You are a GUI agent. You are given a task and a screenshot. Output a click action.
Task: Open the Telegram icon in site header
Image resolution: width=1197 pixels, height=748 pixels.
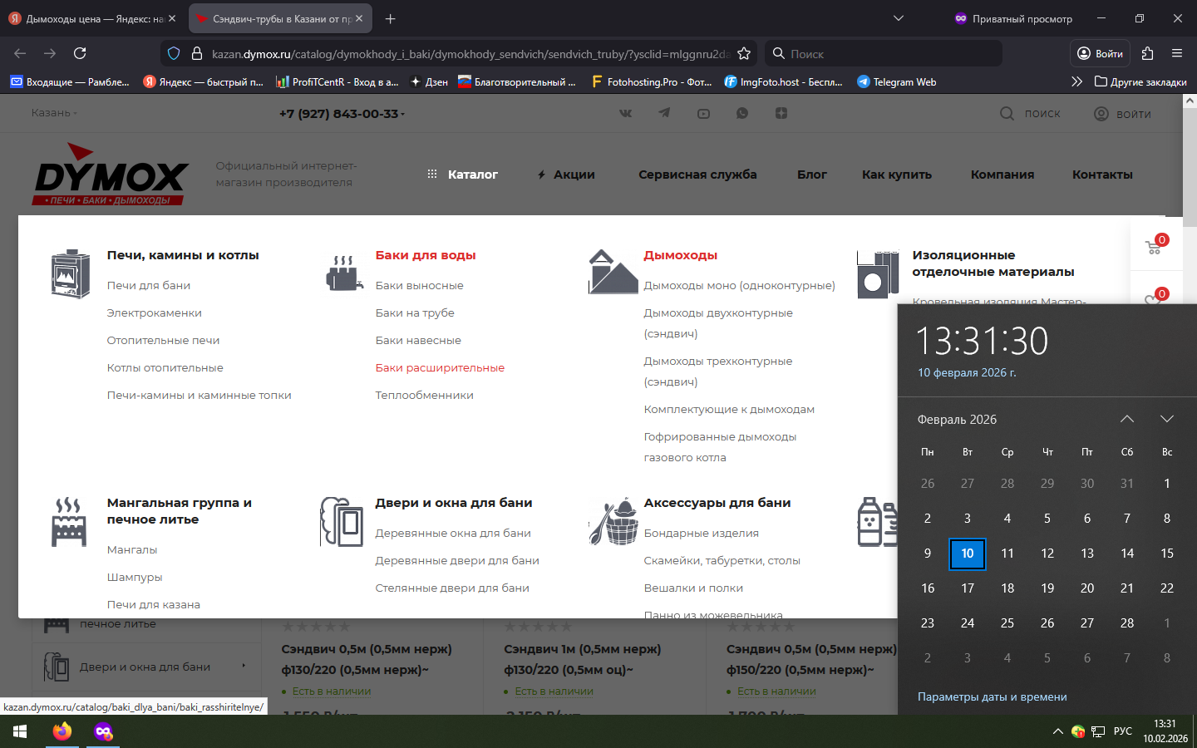664,113
